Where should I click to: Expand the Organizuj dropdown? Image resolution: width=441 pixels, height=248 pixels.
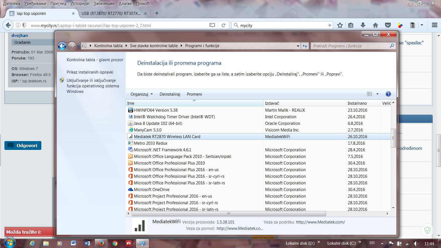pyautogui.click(x=142, y=94)
